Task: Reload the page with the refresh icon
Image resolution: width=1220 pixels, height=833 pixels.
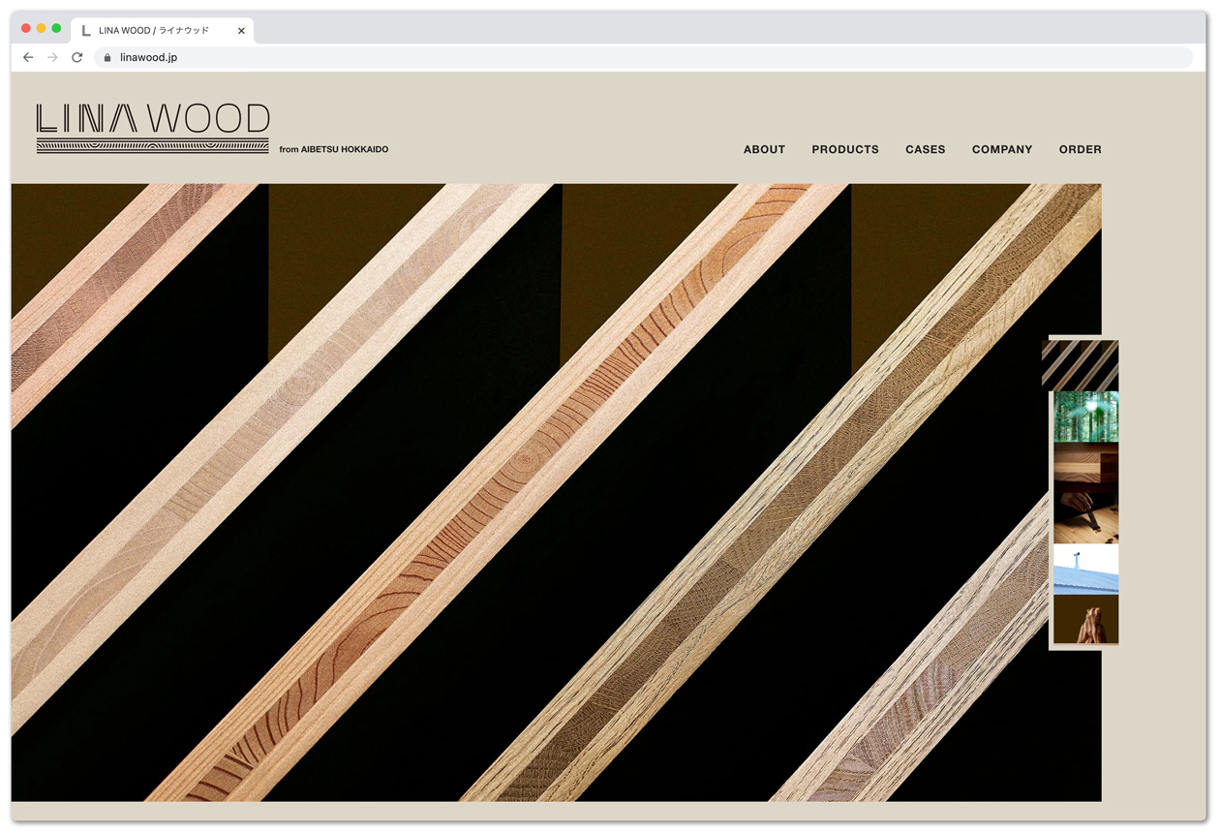Action: [x=77, y=57]
